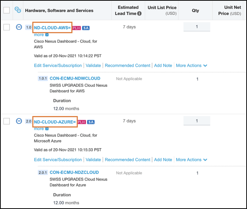Viewport: 247px width, 209px height.
Task: Open the ND-CLOUD-AWS= product link
Action: (52, 28)
